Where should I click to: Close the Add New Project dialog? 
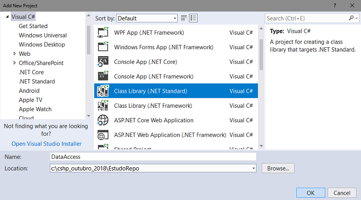[x=352, y=6]
